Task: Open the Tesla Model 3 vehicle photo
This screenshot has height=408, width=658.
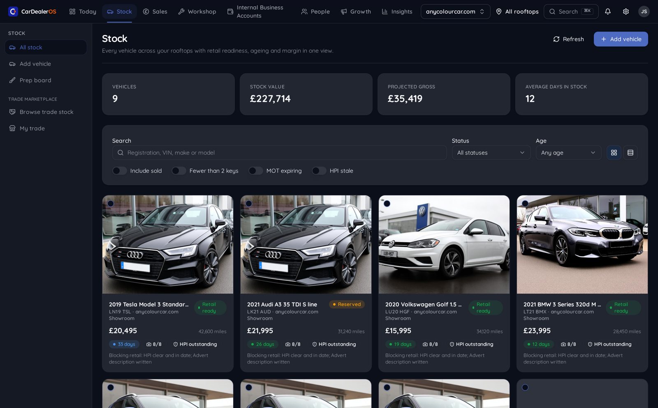Action: [x=168, y=244]
